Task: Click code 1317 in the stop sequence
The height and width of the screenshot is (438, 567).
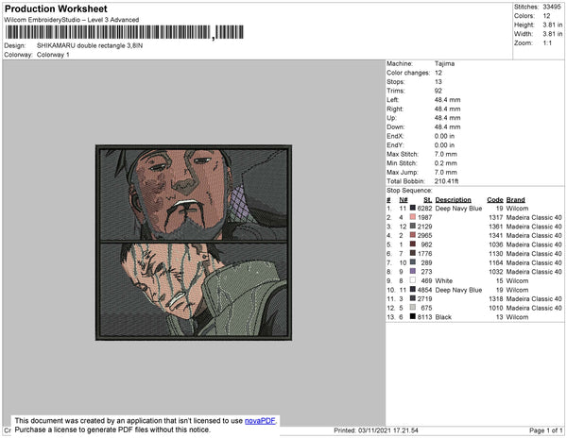Action: [496, 217]
